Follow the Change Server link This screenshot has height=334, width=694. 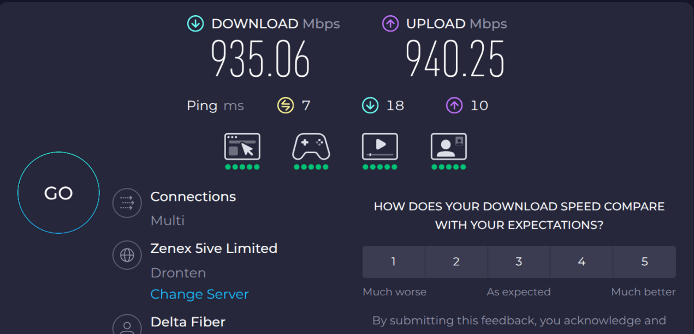pyautogui.click(x=199, y=294)
